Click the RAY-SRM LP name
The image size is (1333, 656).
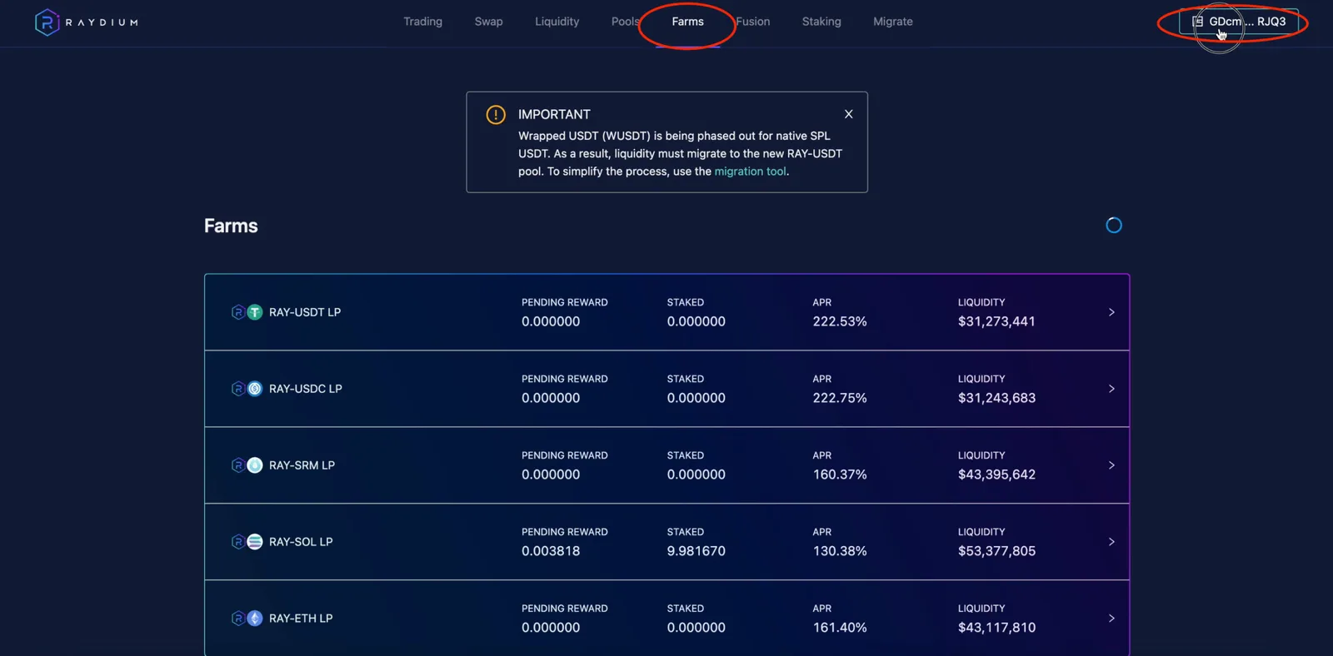click(302, 465)
